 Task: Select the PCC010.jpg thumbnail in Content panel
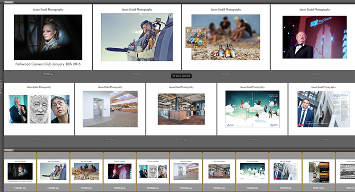[x=319, y=171]
